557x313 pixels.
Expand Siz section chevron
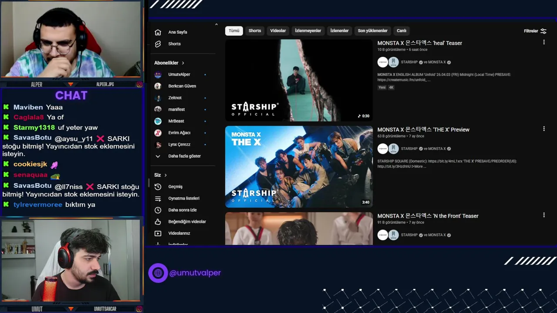(x=165, y=175)
